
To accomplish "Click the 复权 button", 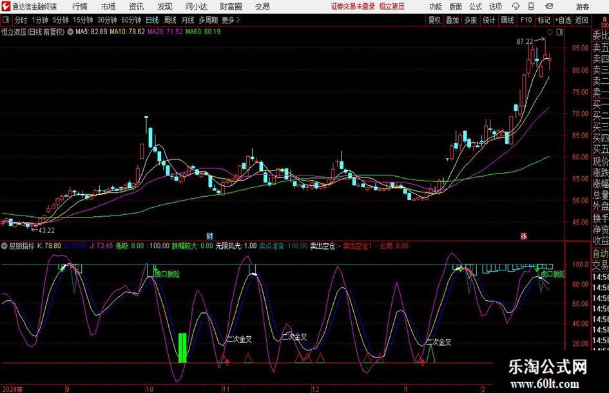I will 434,20.
